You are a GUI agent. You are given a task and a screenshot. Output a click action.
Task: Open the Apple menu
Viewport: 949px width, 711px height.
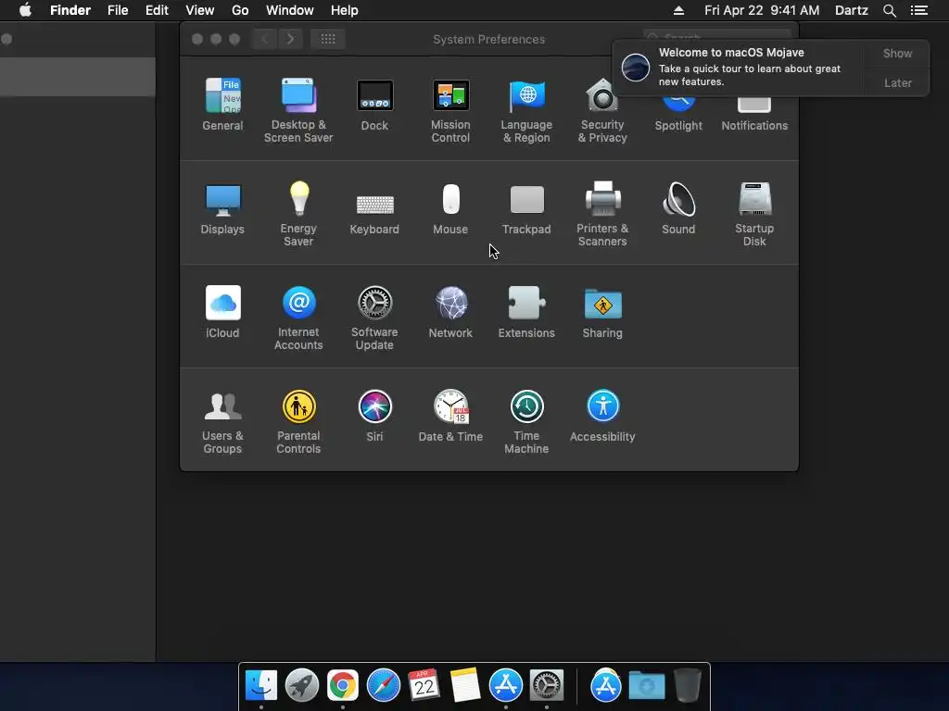(25, 10)
